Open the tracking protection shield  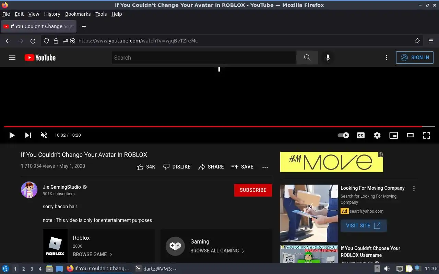(x=46, y=41)
